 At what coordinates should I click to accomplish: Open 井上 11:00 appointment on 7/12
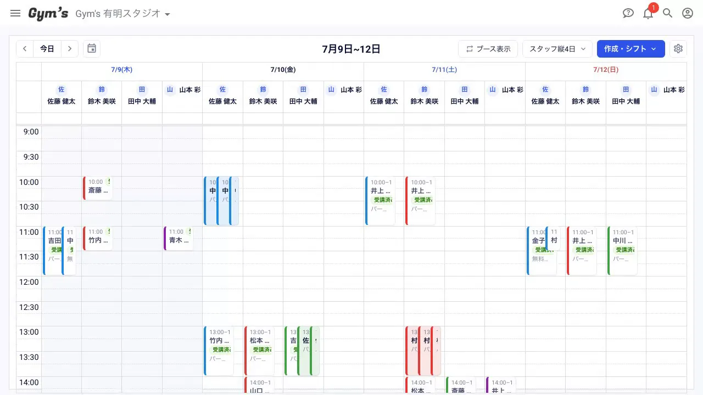(582, 251)
